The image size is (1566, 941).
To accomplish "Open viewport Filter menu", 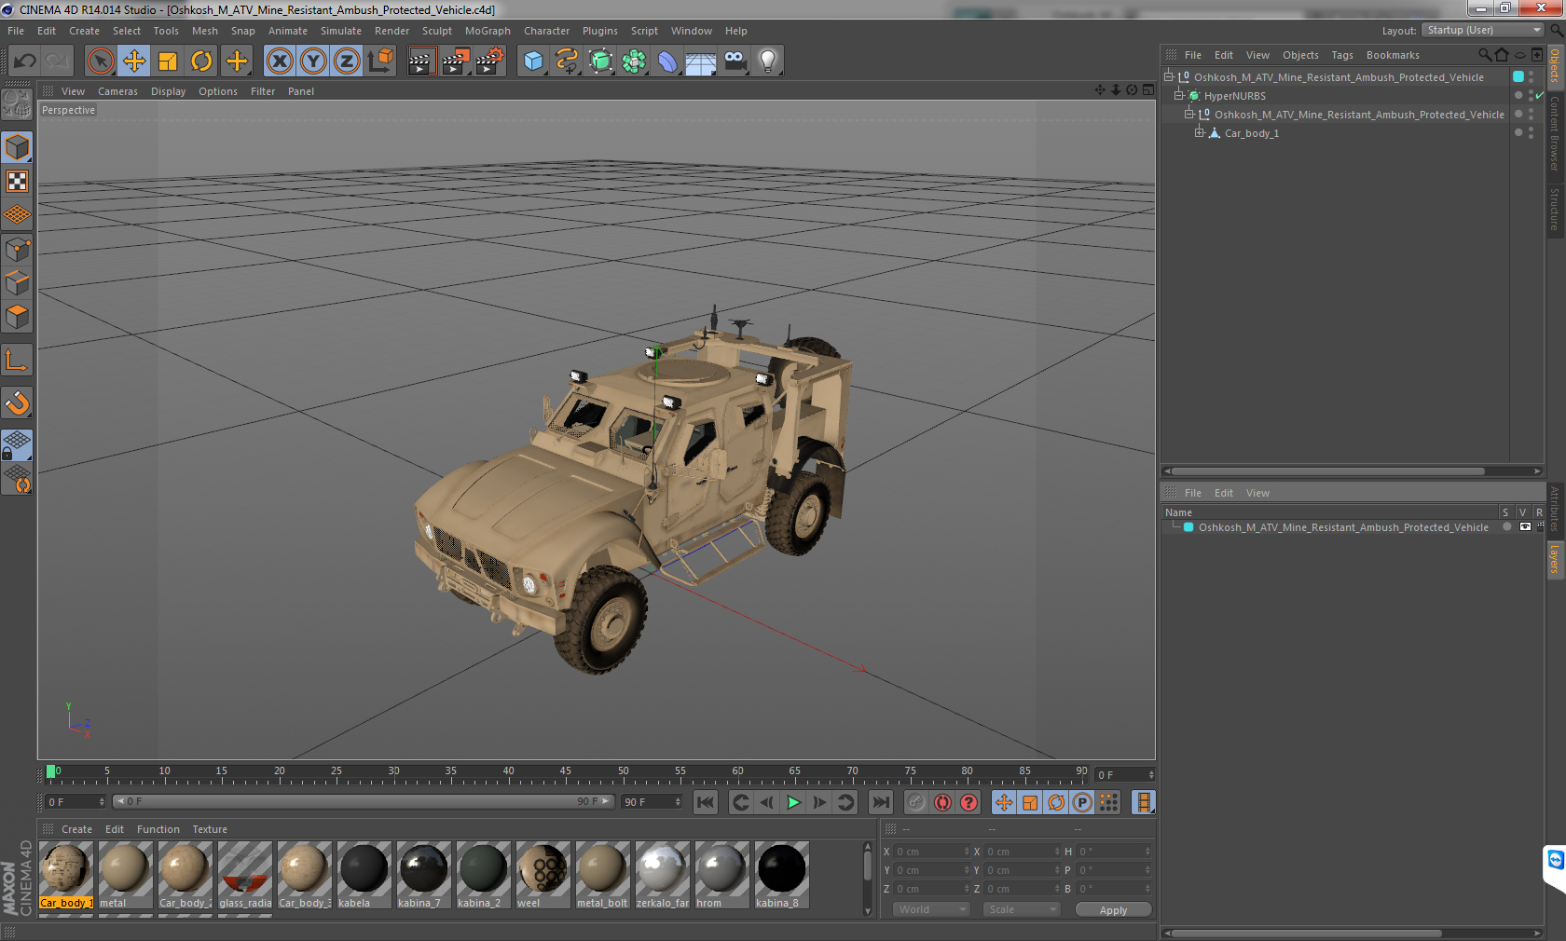I will coord(263,91).
